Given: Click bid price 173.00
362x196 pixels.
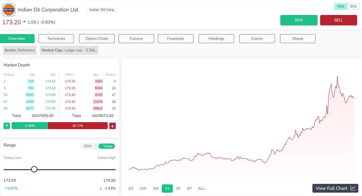Looking at the screenshot, I should (x=50, y=102).
